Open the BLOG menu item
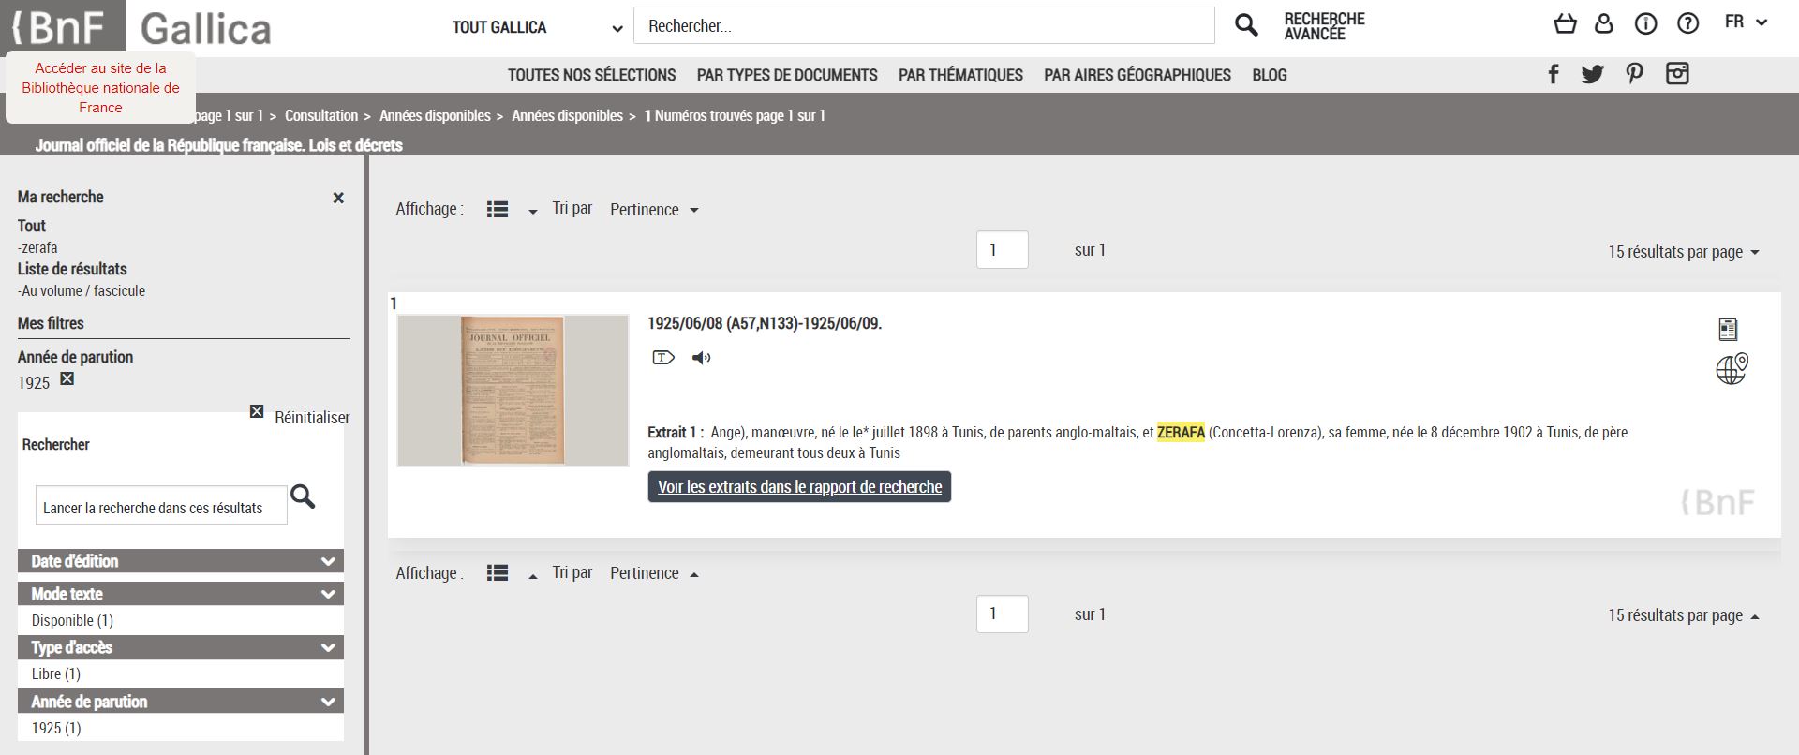 1270,75
